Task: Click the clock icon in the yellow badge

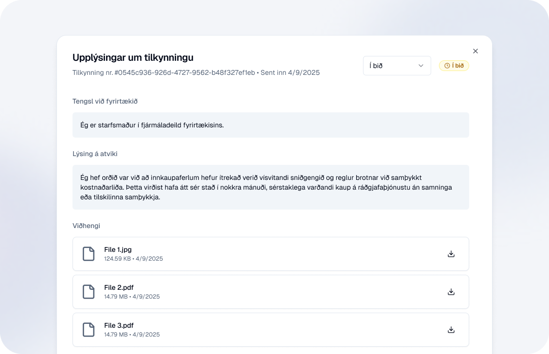Action: coord(447,66)
